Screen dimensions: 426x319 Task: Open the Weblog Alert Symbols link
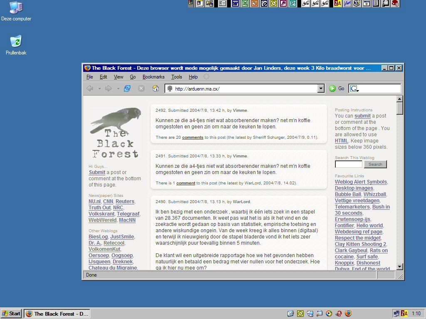click(x=361, y=182)
